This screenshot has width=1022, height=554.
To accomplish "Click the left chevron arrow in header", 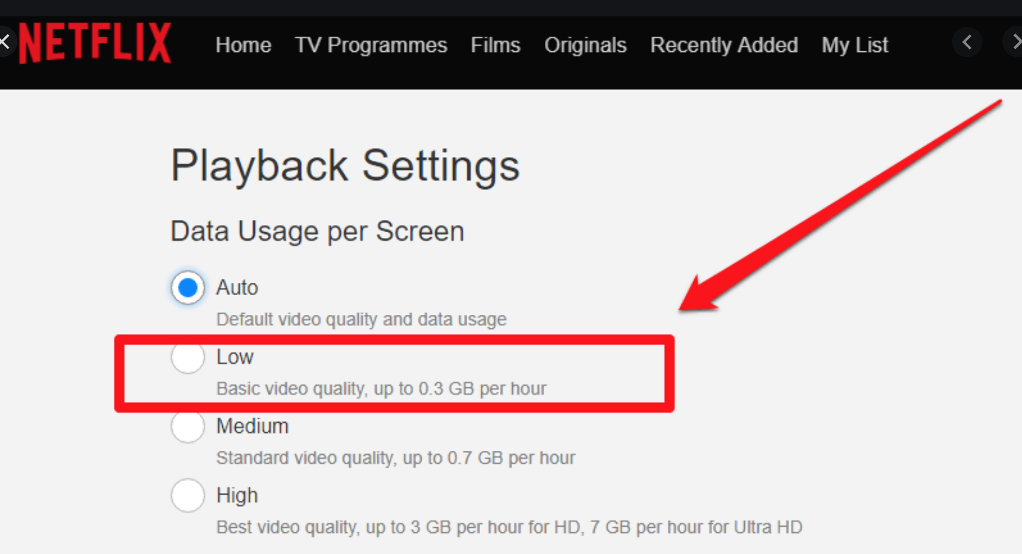I will click(967, 43).
